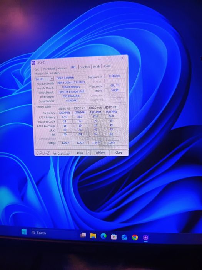The image size is (202, 270).
Task: Click the Patriot Memory manufacturer value
Action: tap(71, 87)
